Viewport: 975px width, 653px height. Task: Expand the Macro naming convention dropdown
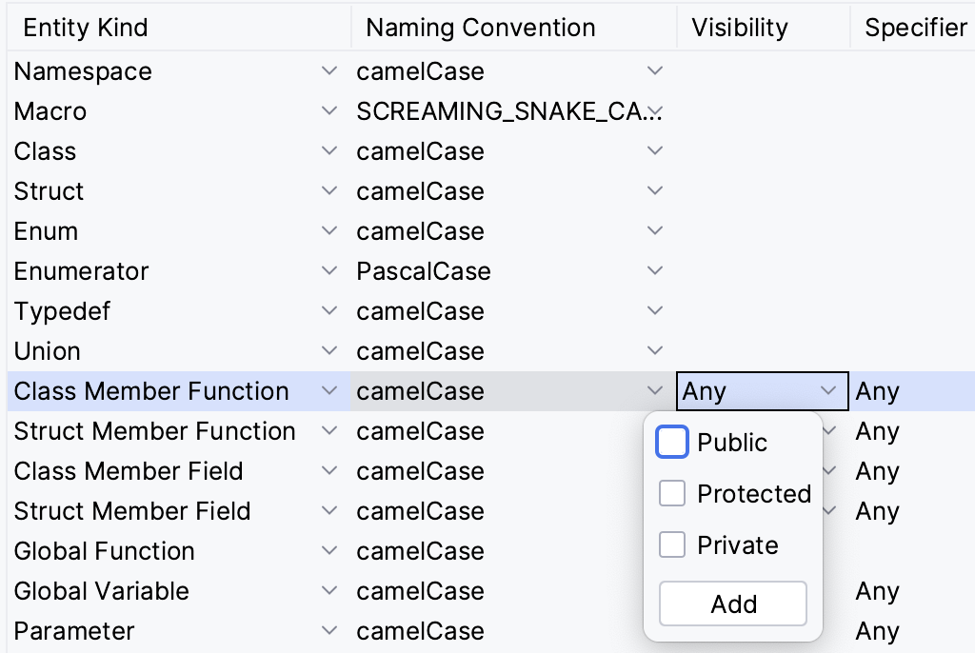pyautogui.click(x=654, y=110)
